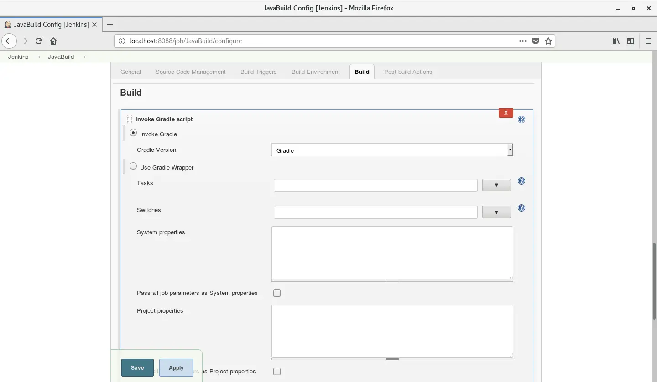Click the Project properties text area

point(392,331)
